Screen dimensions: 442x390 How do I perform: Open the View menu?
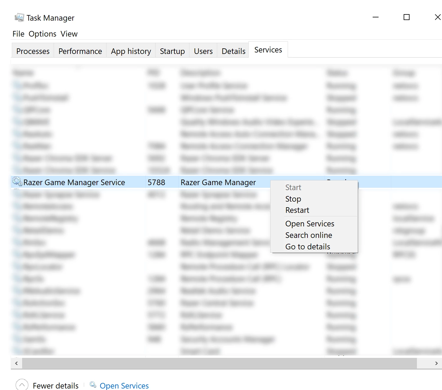pyautogui.click(x=69, y=34)
